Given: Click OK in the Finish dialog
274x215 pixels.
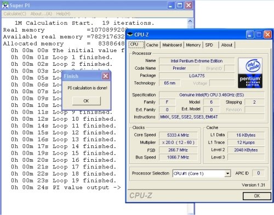Looking at the screenshot, I should pyautogui.click(x=86, y=101).
